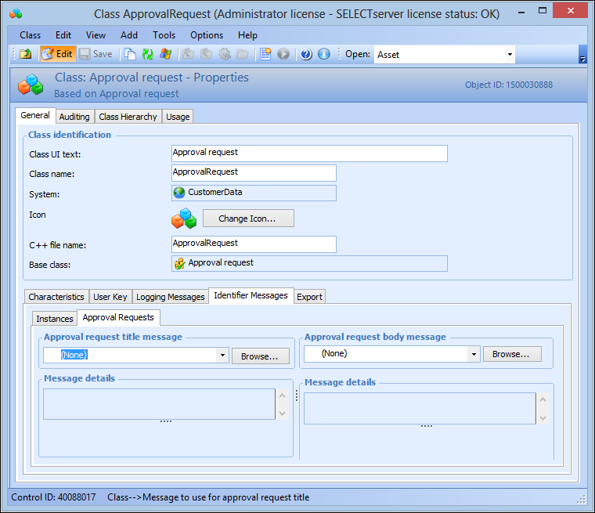Click the Class UI text input field

(x=309, y=153)
